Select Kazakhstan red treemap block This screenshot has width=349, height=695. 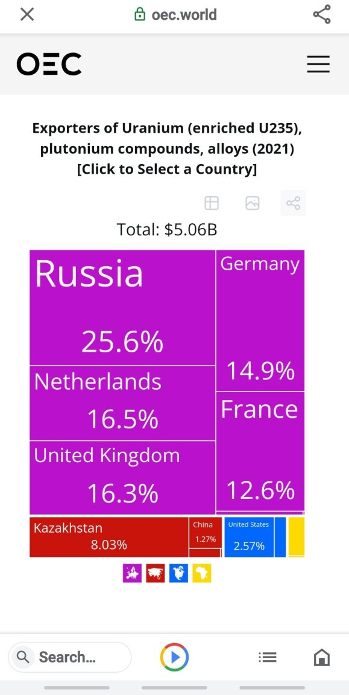click(109, 537)
